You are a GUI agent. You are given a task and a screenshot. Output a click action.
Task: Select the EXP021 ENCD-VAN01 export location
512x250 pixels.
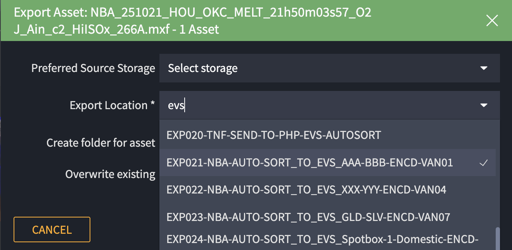point(309,163)
